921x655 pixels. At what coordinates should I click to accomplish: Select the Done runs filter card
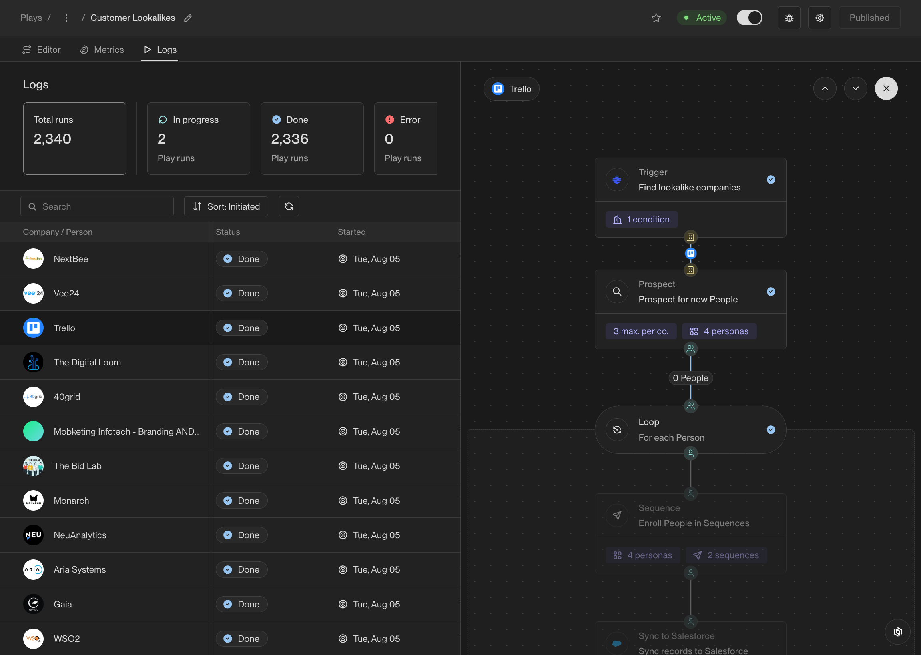point(311,138)
